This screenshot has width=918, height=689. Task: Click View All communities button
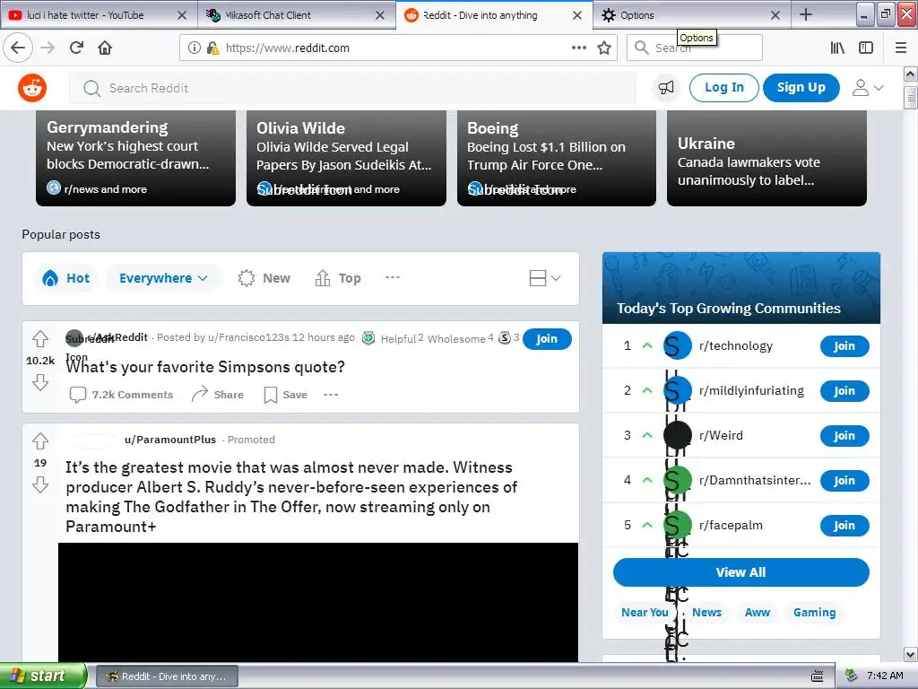(x=741, y=572)
